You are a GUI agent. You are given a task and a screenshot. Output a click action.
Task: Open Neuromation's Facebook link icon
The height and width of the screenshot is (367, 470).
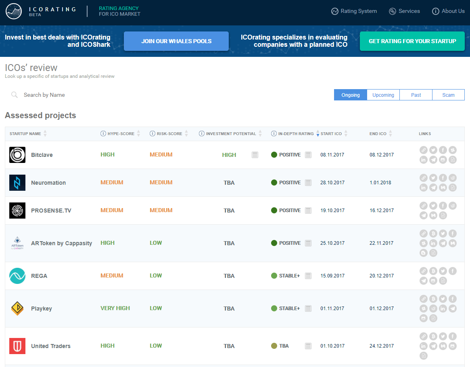tap(443, 178)
